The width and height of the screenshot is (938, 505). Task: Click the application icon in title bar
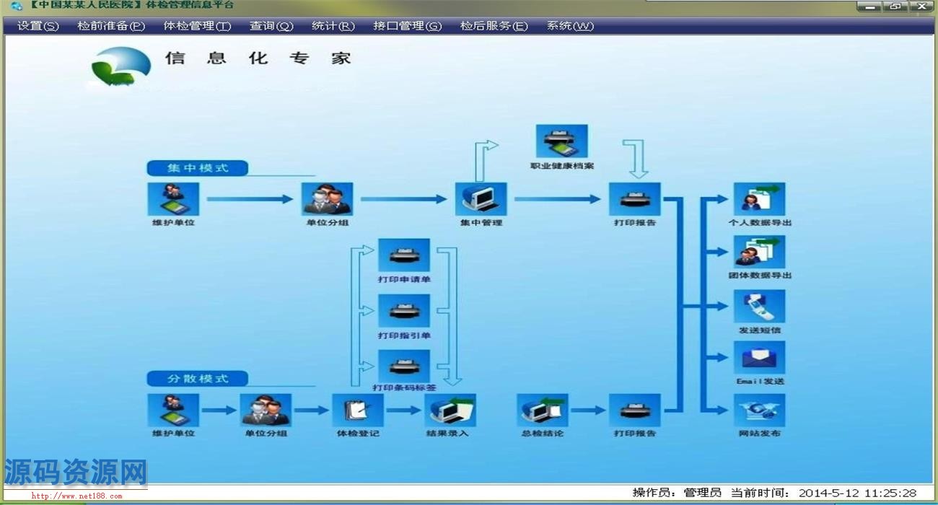16,6
